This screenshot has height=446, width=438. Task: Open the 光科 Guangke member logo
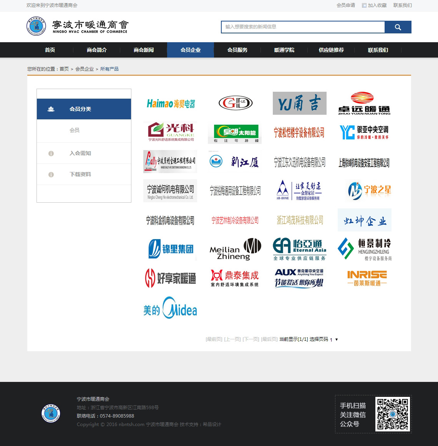(170, 132)
